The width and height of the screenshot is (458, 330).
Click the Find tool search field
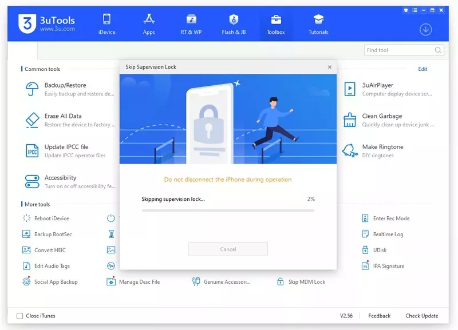coord(398,50)
